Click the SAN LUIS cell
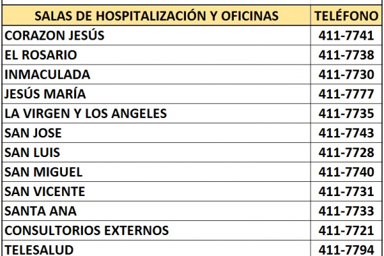The width and height of the screenshot is (384, 256). pos(156,152)
